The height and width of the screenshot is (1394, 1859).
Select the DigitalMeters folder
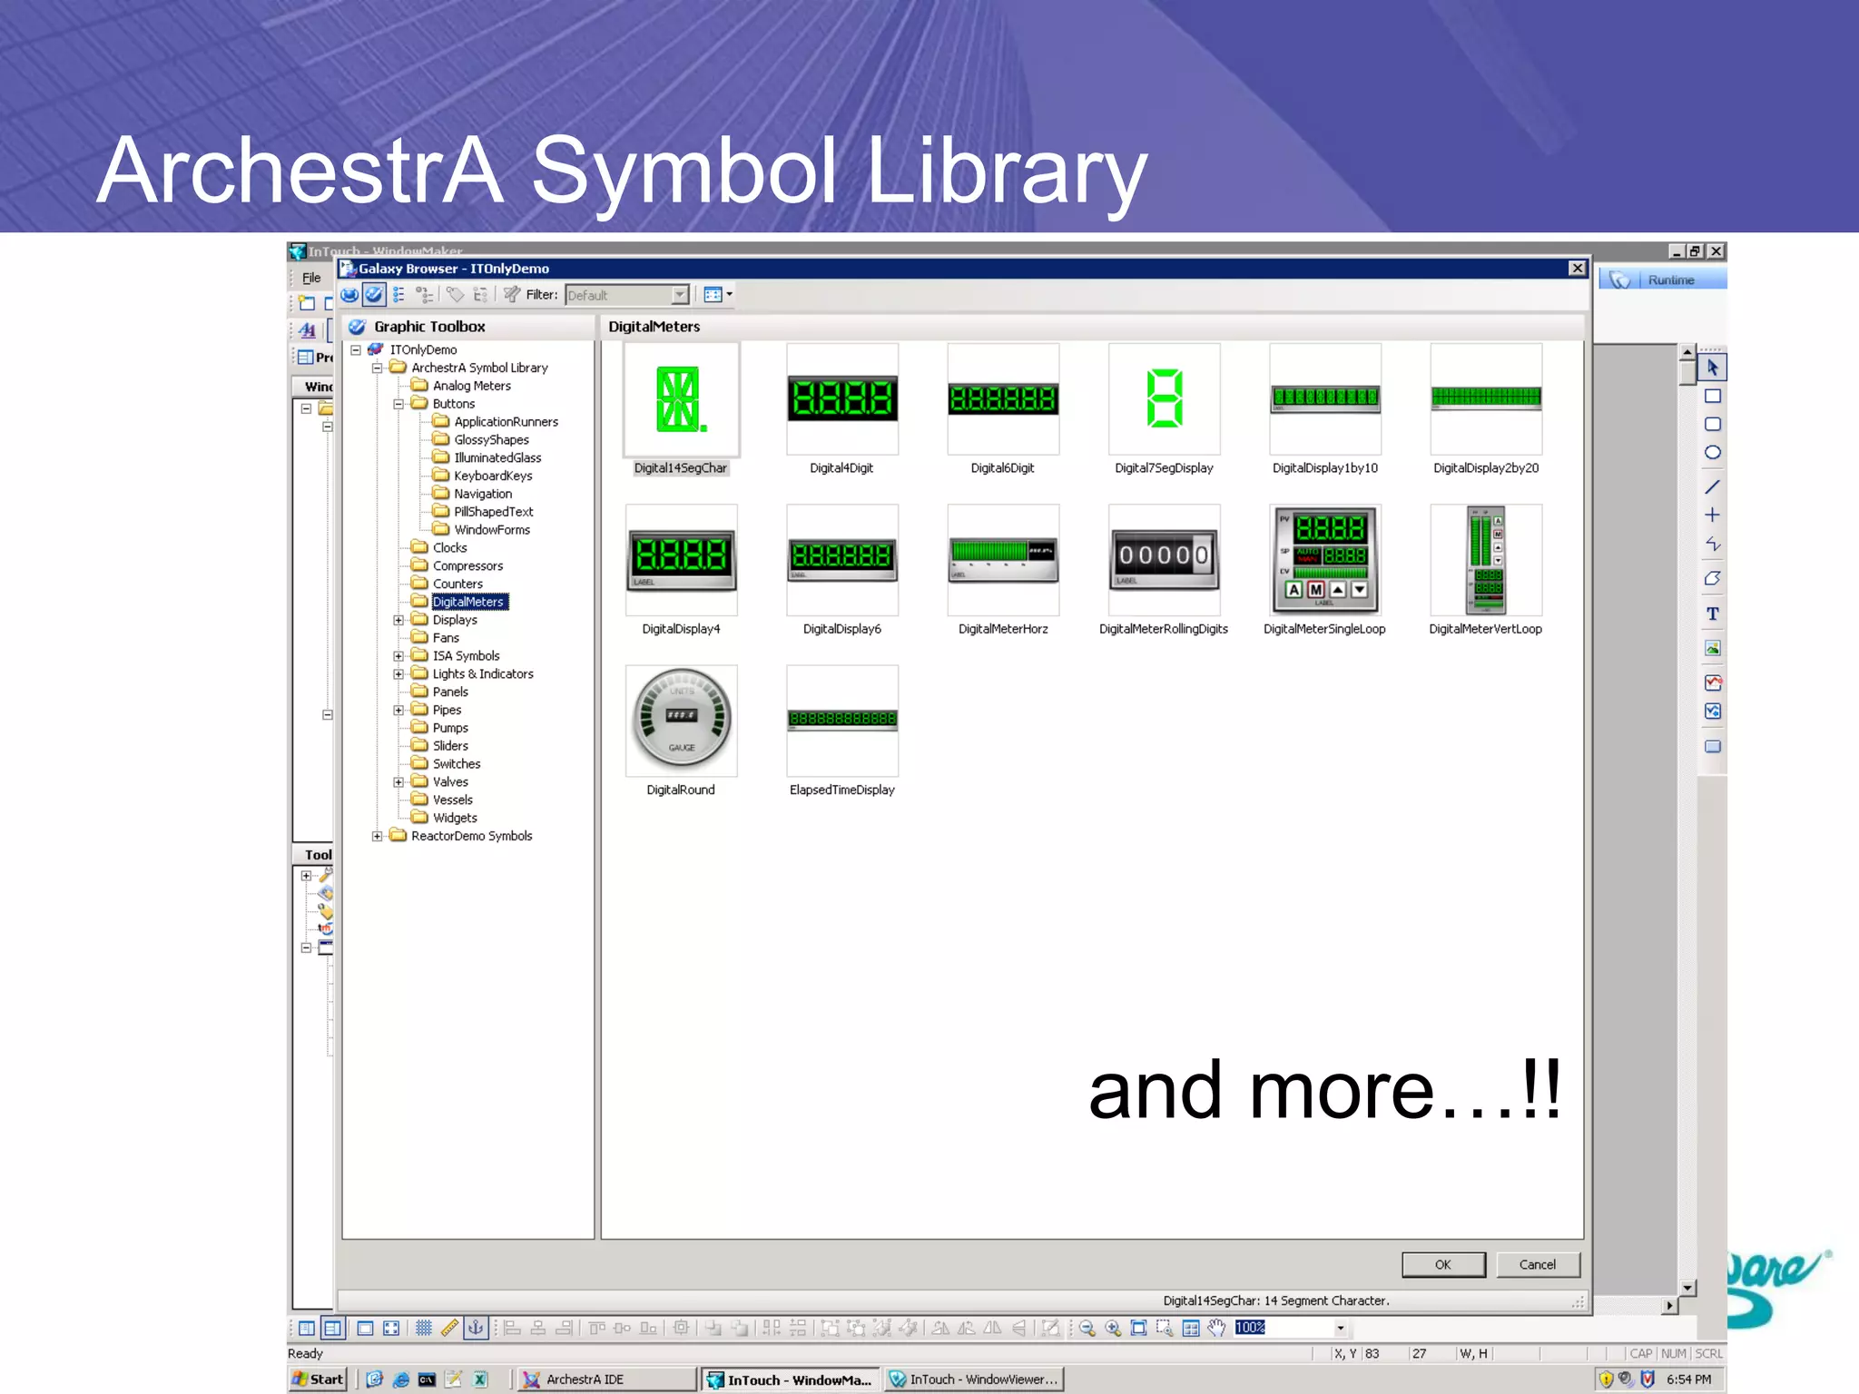pos(467,602)
